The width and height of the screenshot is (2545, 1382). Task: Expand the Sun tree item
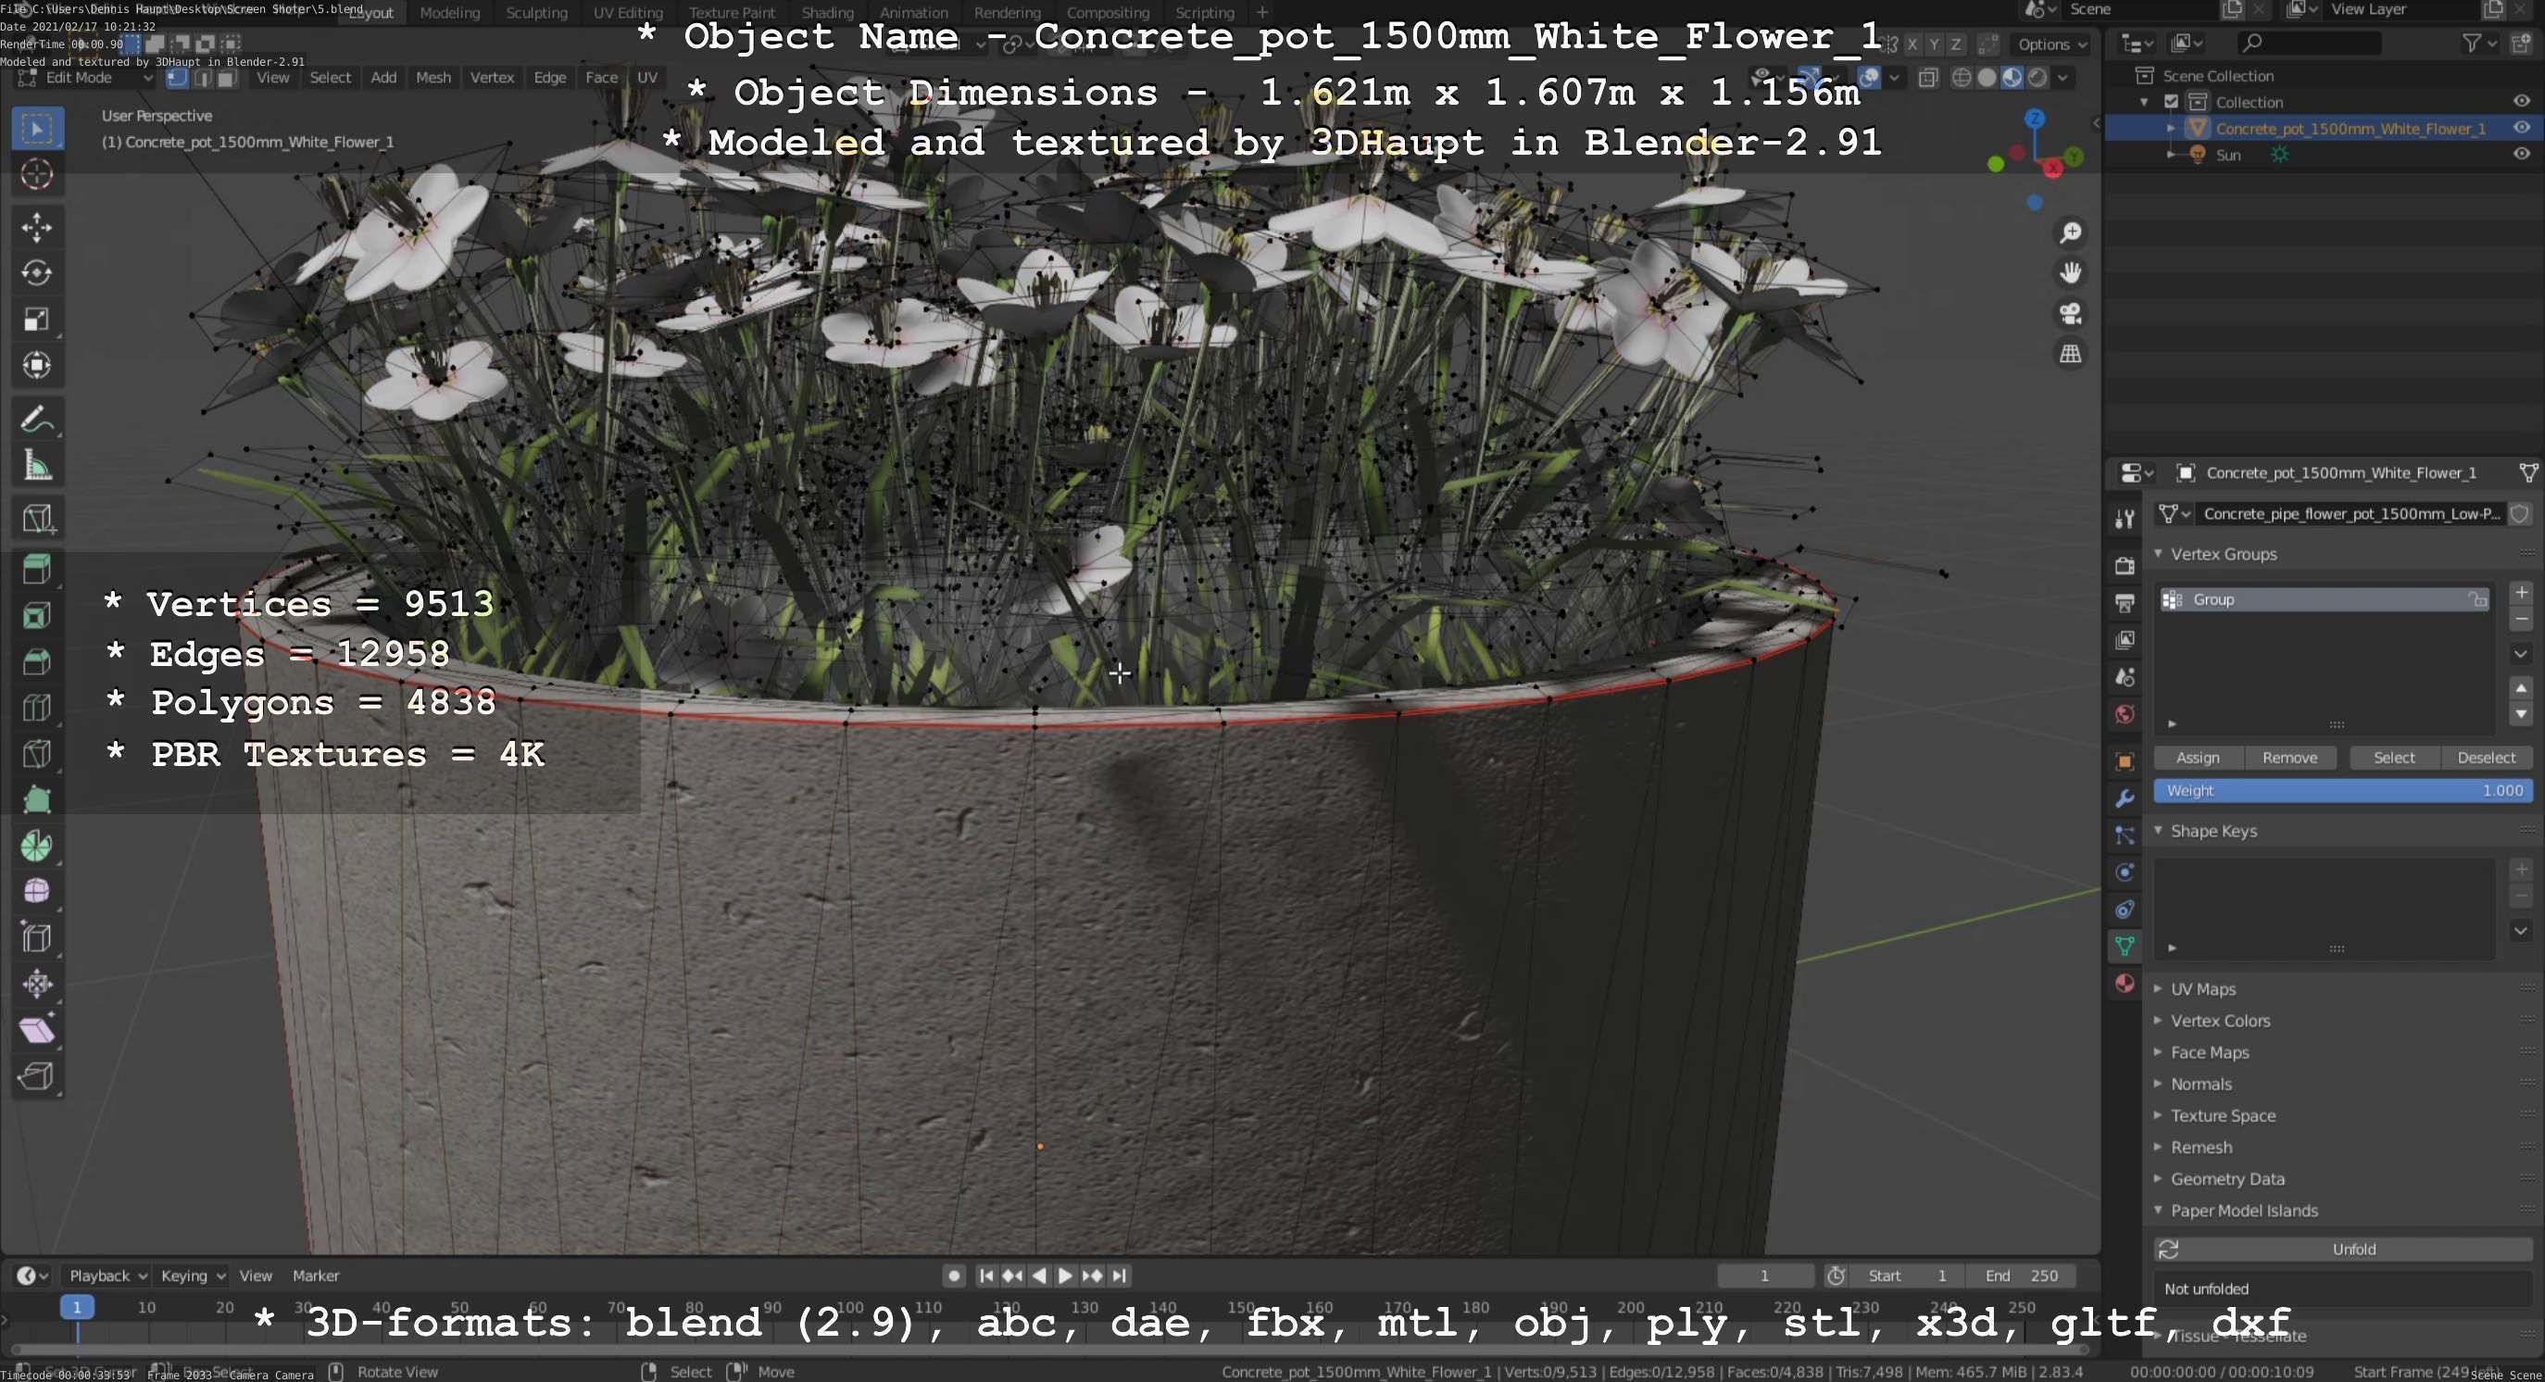click(x=2171, y=154)
